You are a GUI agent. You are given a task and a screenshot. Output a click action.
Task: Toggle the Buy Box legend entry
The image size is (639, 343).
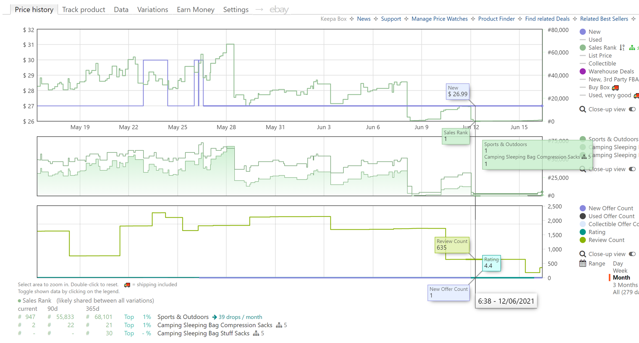tap(599, 87)
